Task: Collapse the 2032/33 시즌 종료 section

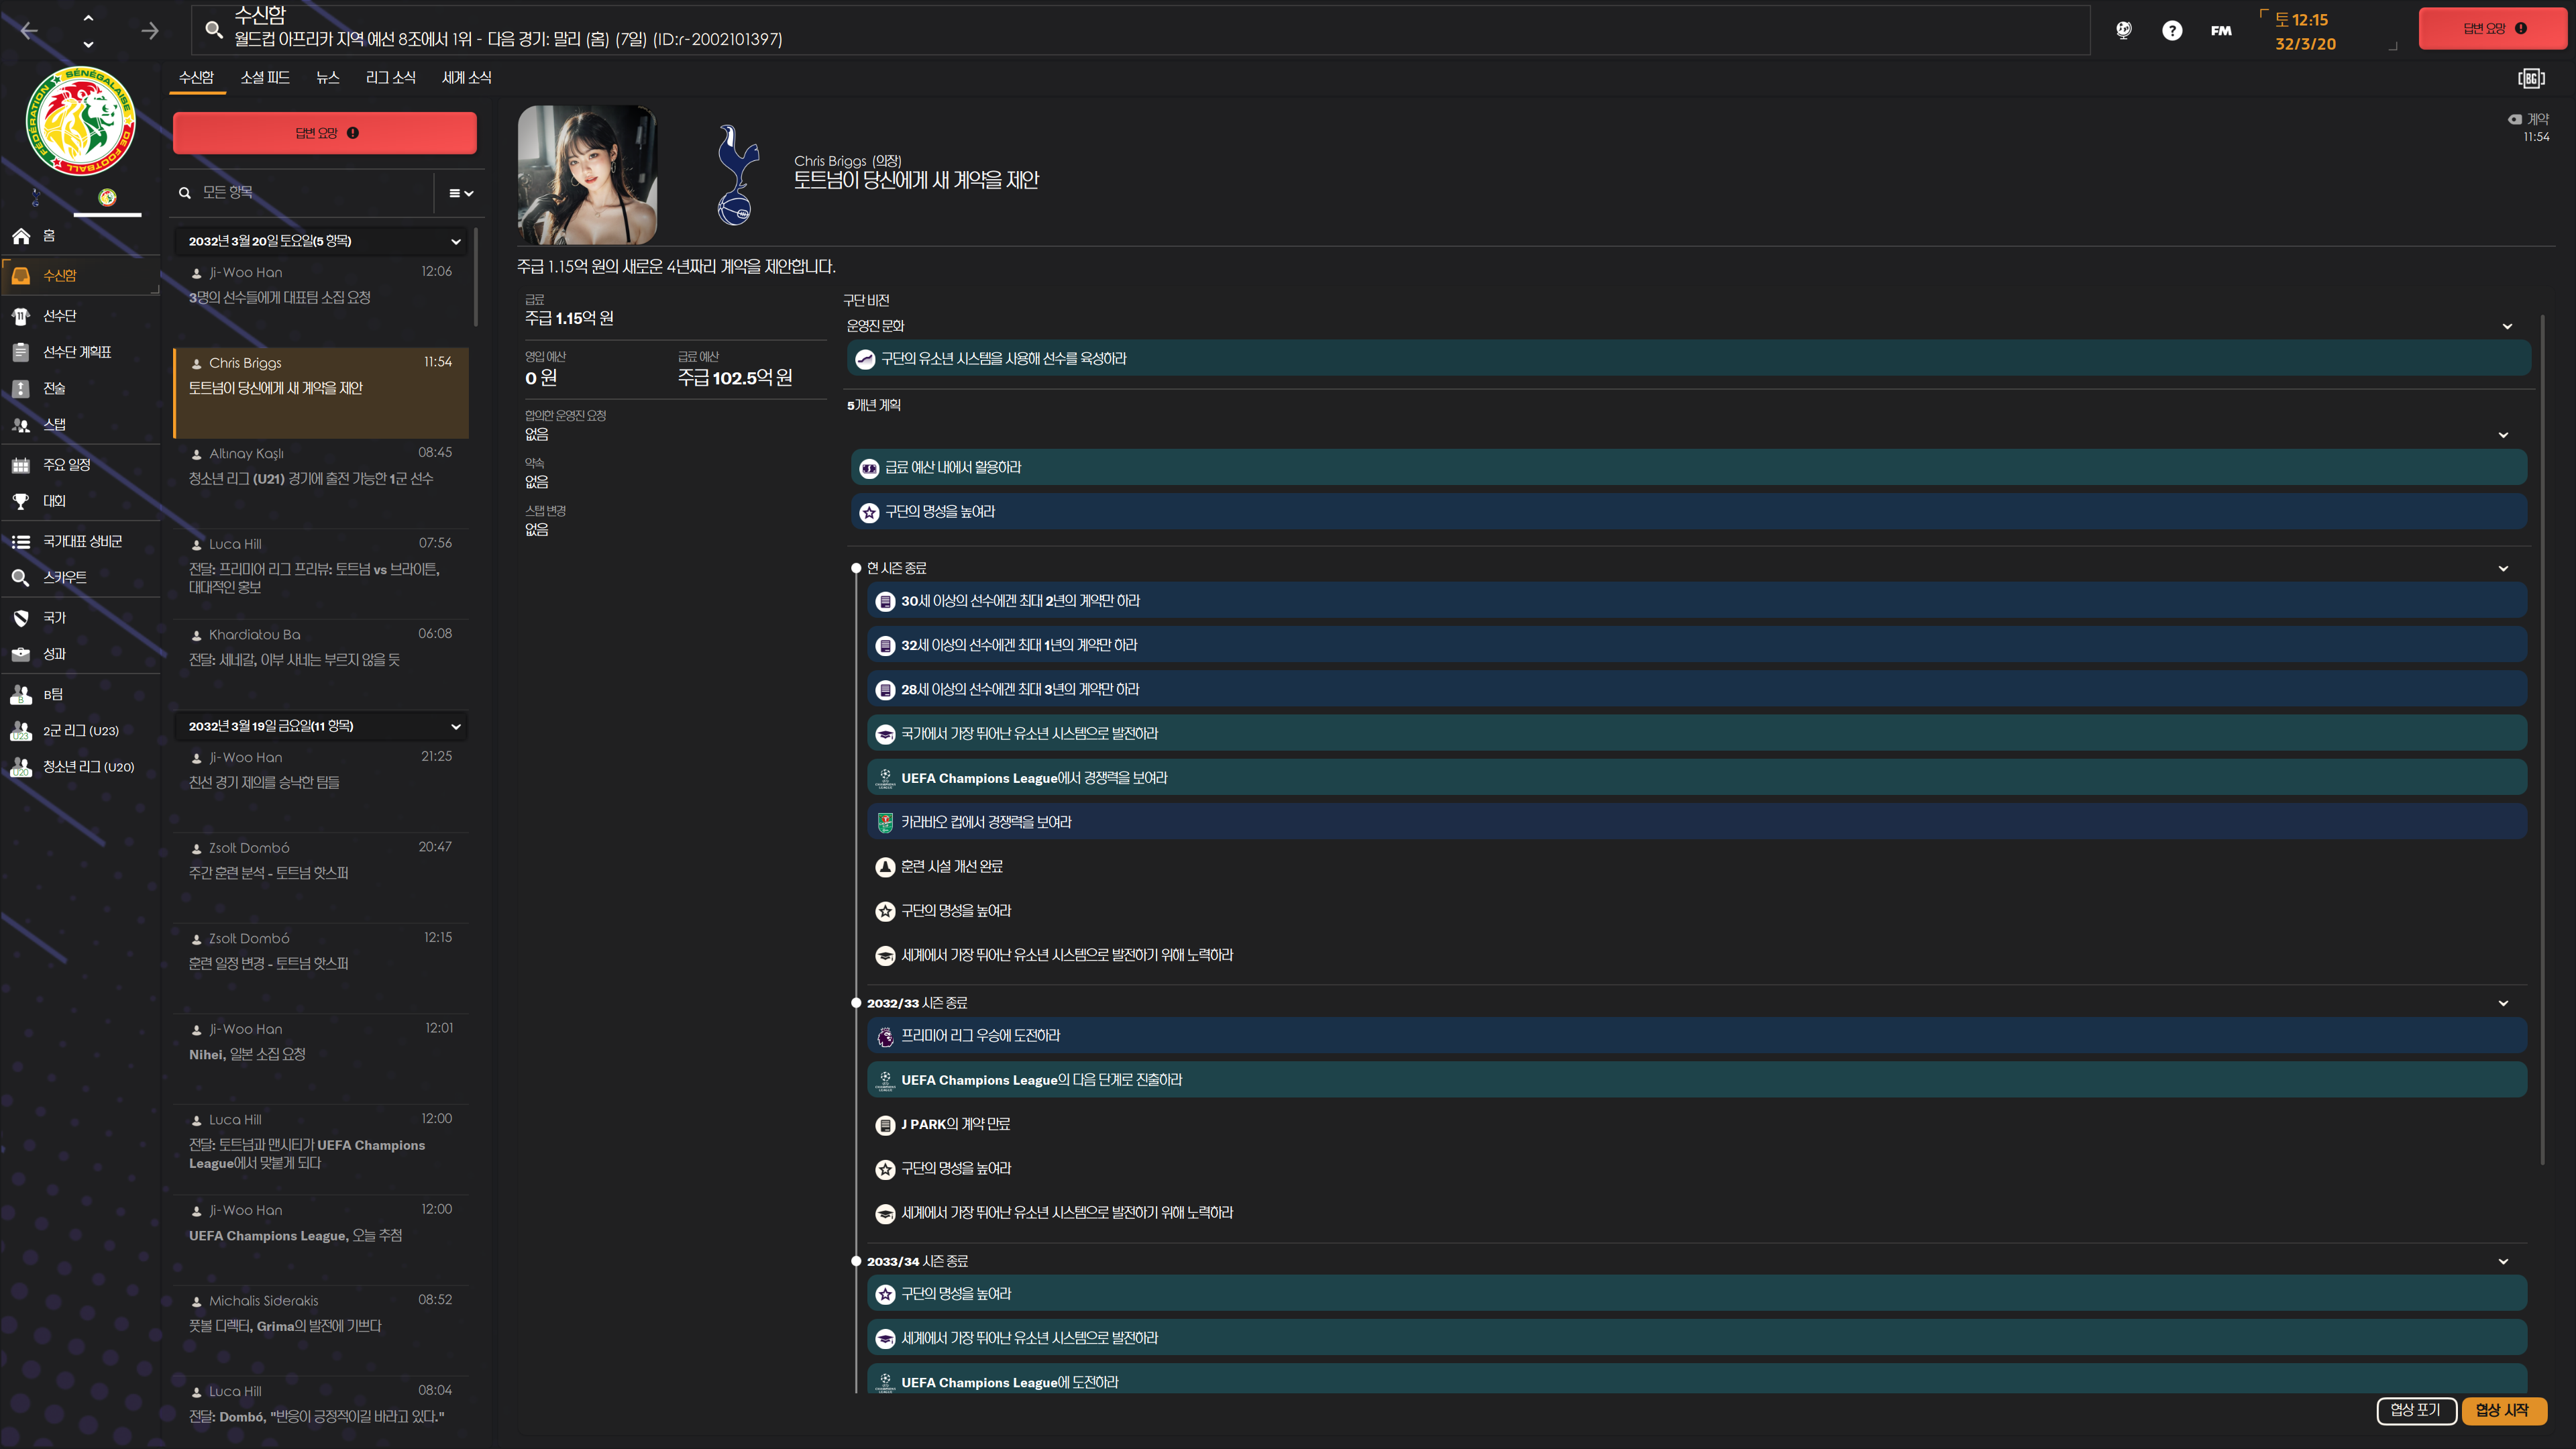Action: tap(2503, 1003)
